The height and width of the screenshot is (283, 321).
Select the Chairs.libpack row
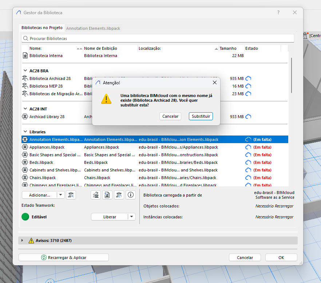point(155,178)
